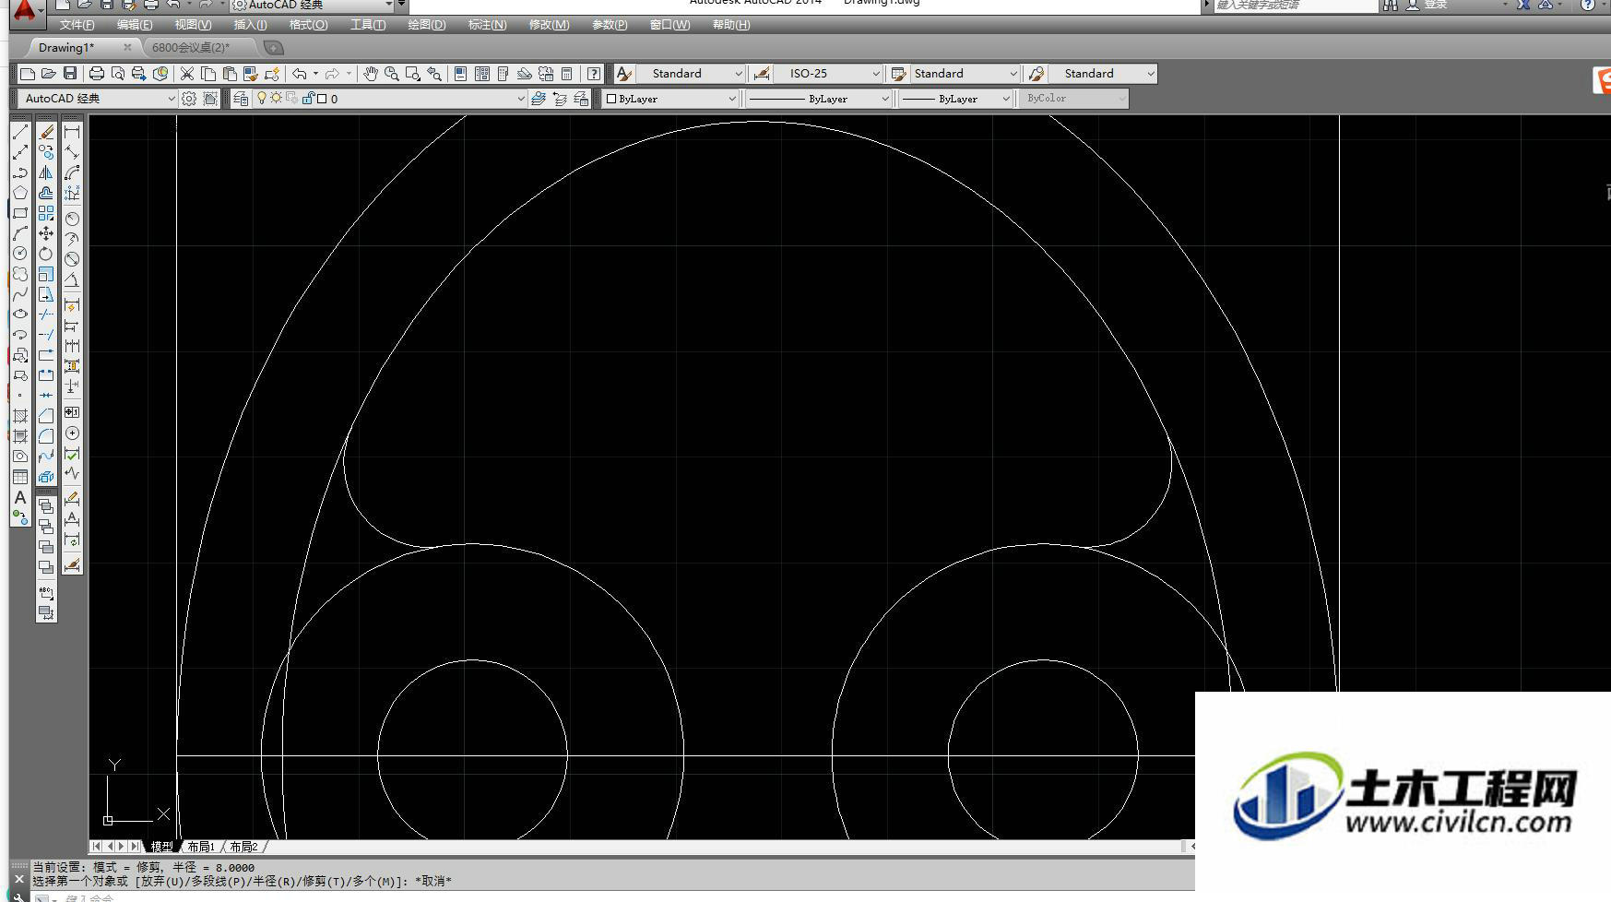
Task: Open the 帮助(H) menu
Action: click(x=731, y=25)
